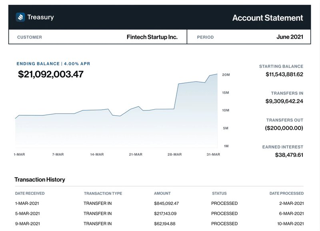Click the 31-MAR date axis label
Viewport: 320px width, 231px height.
(x=213, y=155)
